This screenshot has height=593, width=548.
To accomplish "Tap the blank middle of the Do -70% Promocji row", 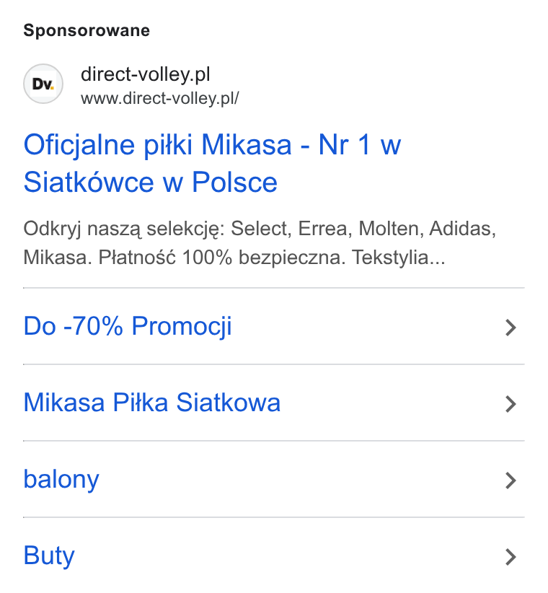I will [x=368, y=327].
